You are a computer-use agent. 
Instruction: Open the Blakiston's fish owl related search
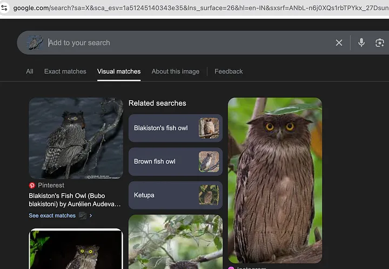pyautogui.click(x=176, y=128)
